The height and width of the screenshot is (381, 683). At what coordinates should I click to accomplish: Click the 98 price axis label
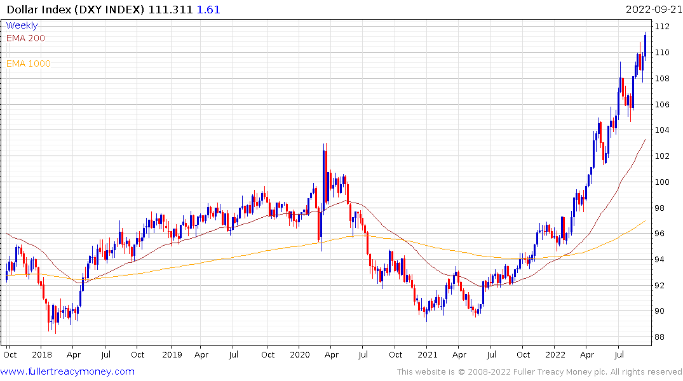coord(659,208)
